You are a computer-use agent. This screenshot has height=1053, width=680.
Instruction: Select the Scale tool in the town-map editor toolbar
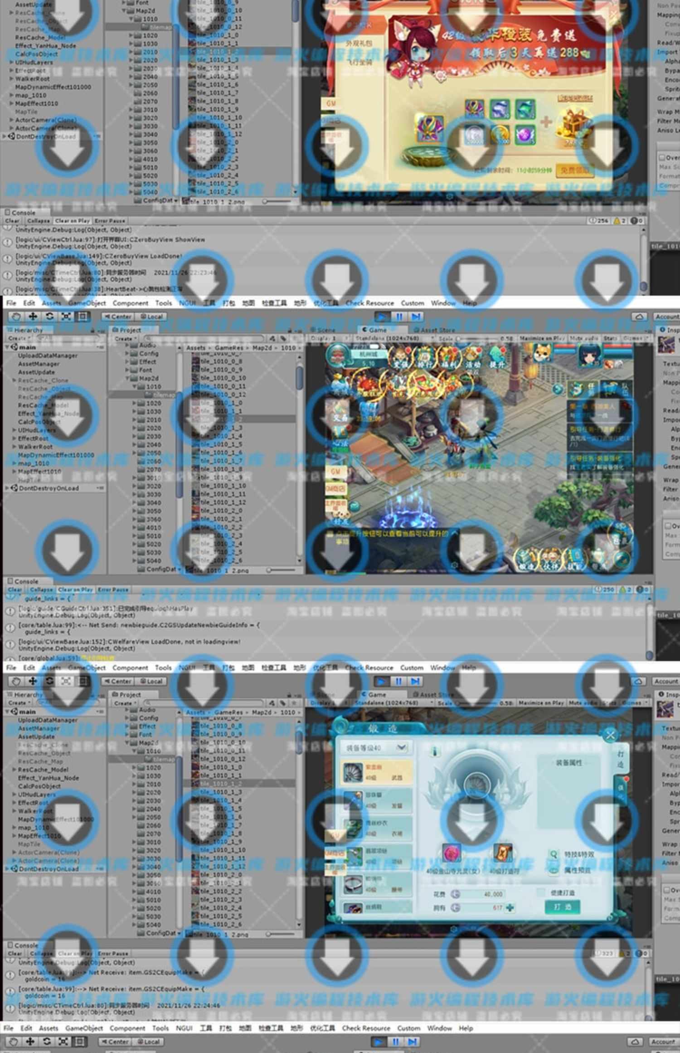tap(66, 316)
